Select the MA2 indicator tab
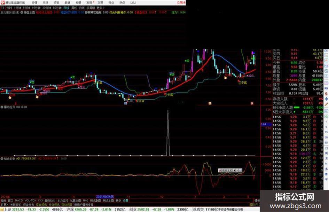 tap(86, 201)
